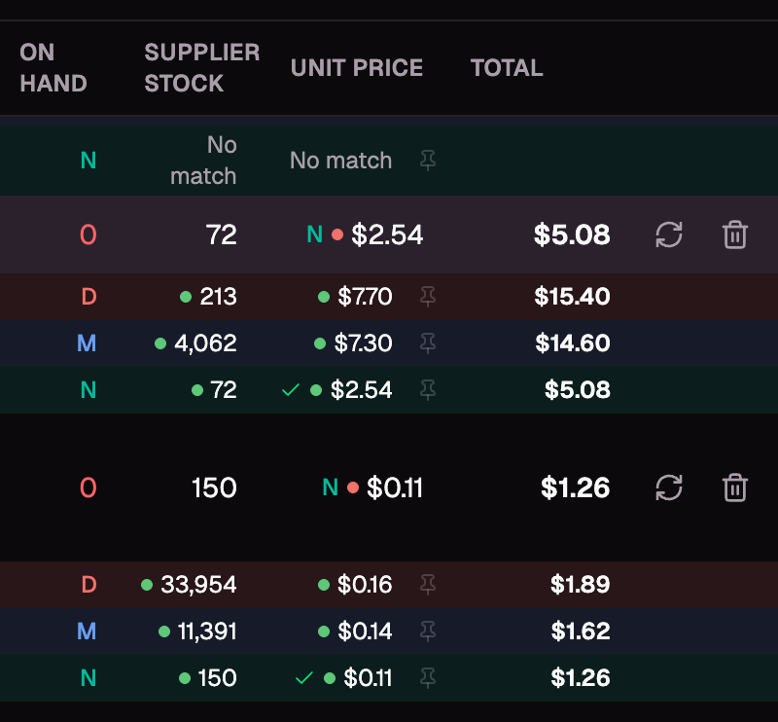Viewport: 778px width, 722px height.
Task: Click the red dot indicator next to $2.54
Action: tap(338, 235)
